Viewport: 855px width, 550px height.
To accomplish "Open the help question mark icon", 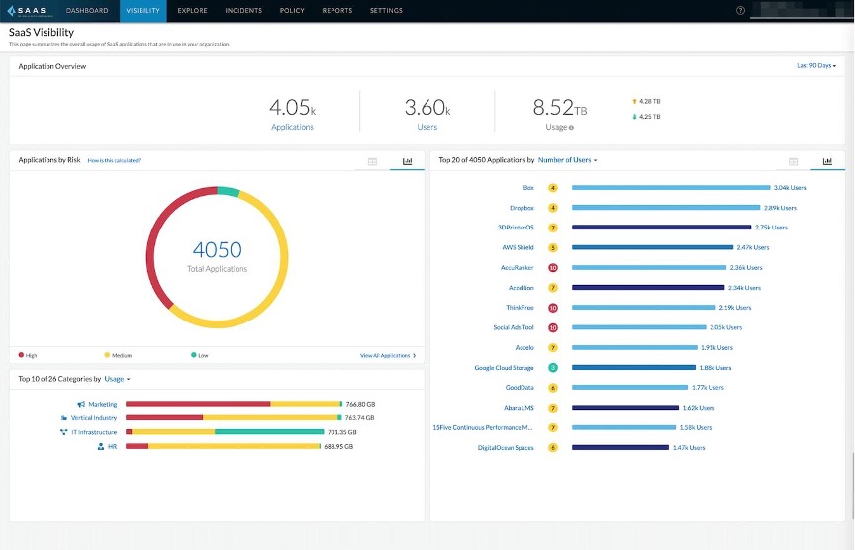I will [x=740, y=10].
